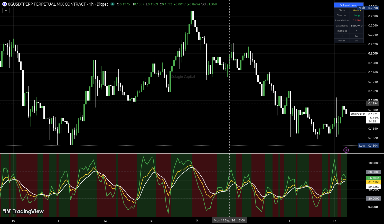Image resolution: width=384 pixels, height=224 pixels.
Task: Click the Solagin Engine table header
Action: click(349, 5)
